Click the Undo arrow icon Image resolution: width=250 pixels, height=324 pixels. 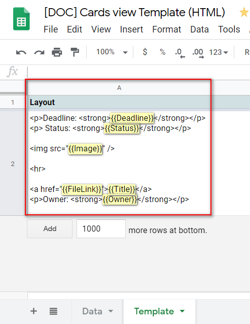point(21,52)
